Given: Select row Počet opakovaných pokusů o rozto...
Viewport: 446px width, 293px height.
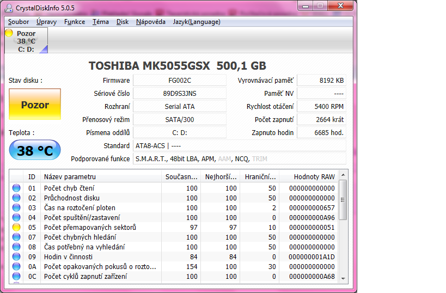Looking at the screenshot, I should point(174,266).
